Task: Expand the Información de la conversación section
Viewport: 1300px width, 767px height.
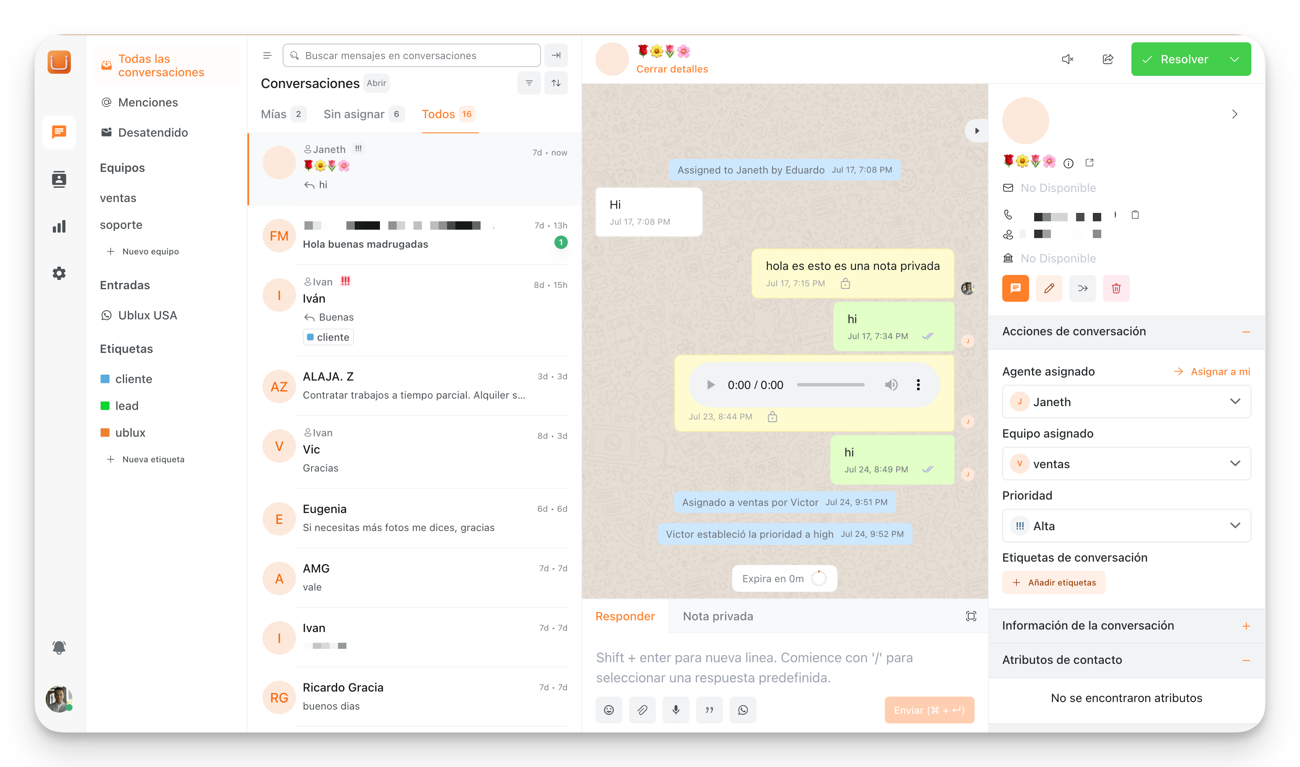Action: (1246, 625)
